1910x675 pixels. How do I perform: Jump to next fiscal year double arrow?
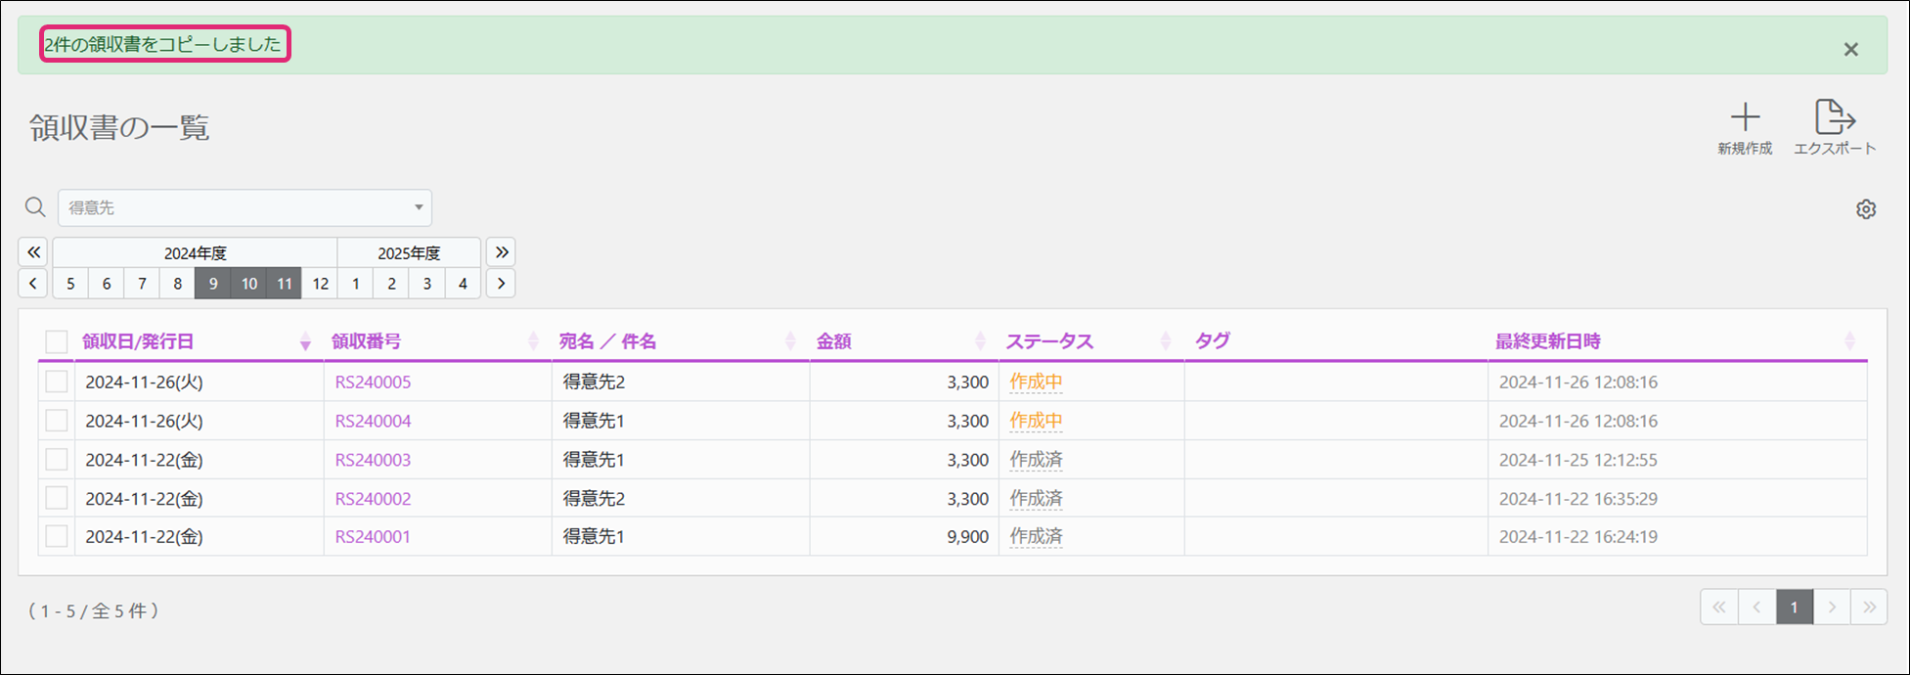tap(501, 252)
